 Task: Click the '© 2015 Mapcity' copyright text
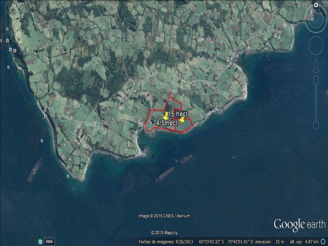pos(164,233)
